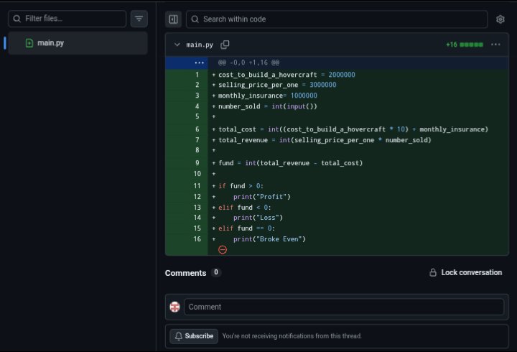
Task: Click the +16 additions diffstat indicator
Action: pos(465,45)
